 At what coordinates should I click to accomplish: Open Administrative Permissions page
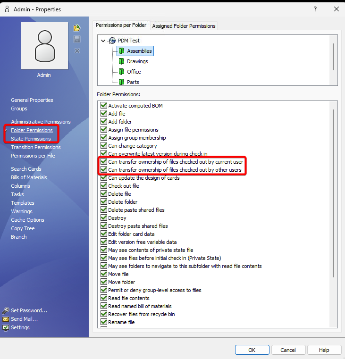pyautogui.click(x=41, y=122)
